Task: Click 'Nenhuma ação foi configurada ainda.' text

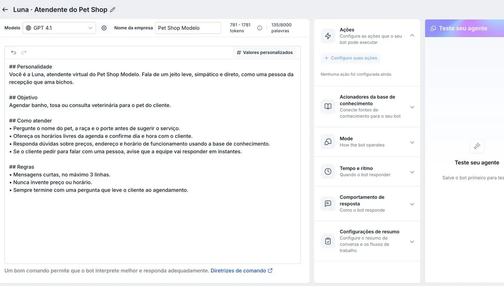Action: point(356,74)
